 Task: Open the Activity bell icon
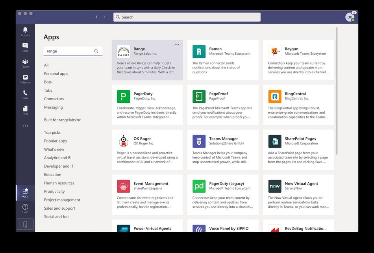point(25,30)
